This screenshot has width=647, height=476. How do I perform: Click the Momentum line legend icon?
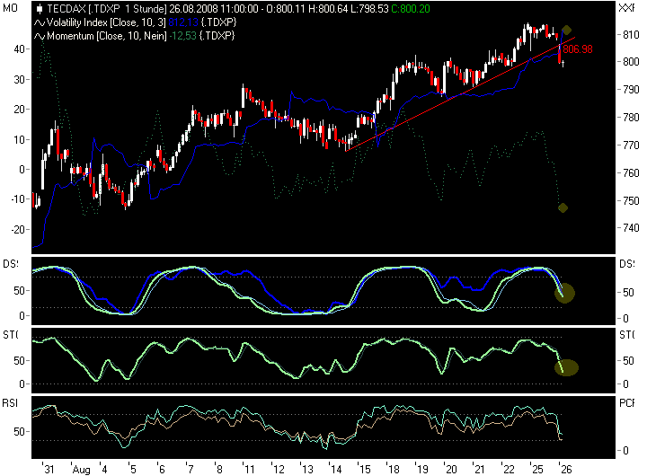(40, 36)
